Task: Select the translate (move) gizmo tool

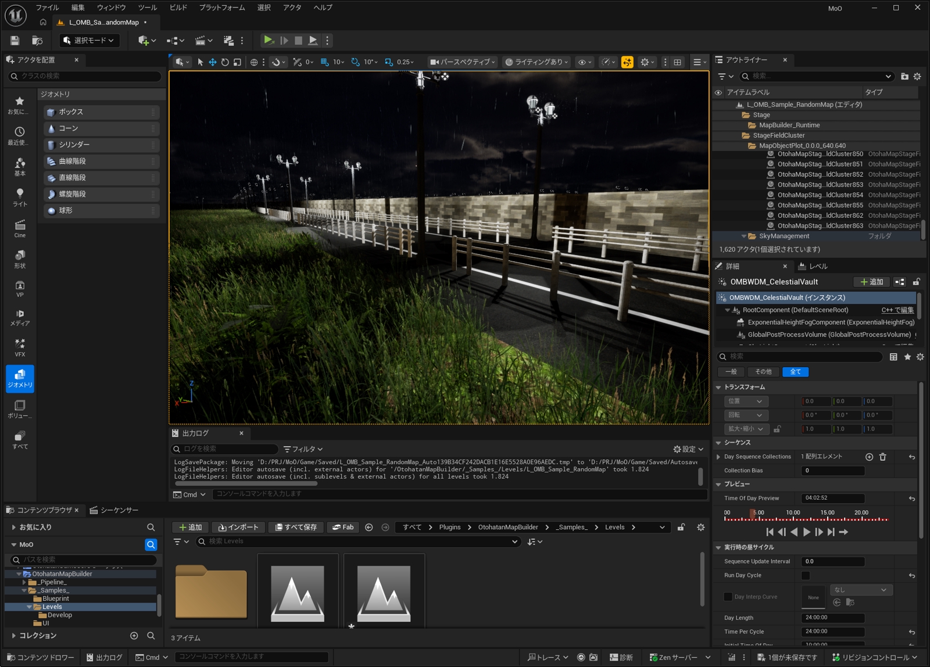Action: [213, 62]
